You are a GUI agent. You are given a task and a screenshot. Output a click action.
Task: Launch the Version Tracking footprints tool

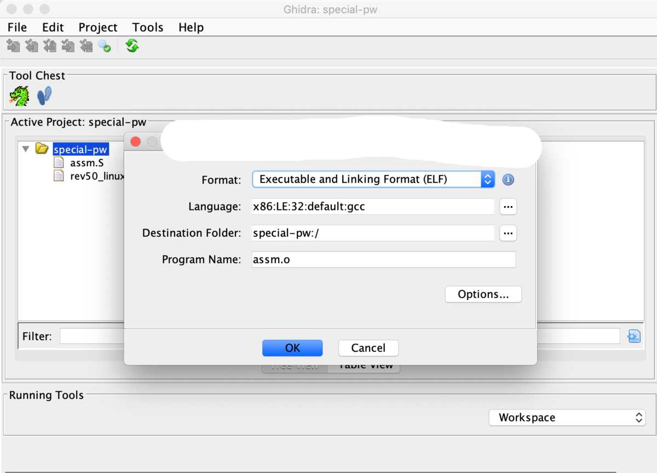[x=44, y=96]
